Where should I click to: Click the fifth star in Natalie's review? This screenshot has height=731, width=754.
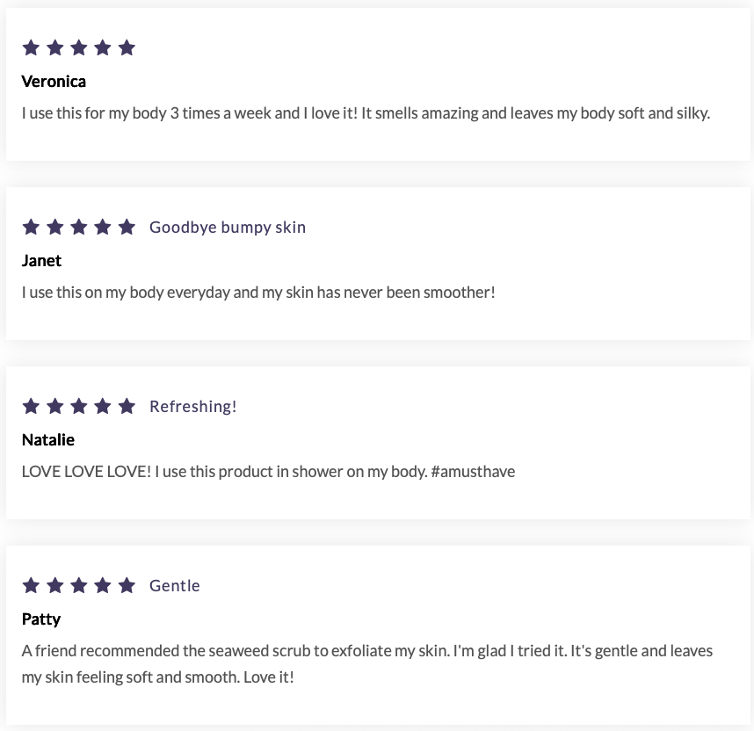point(127,406)
